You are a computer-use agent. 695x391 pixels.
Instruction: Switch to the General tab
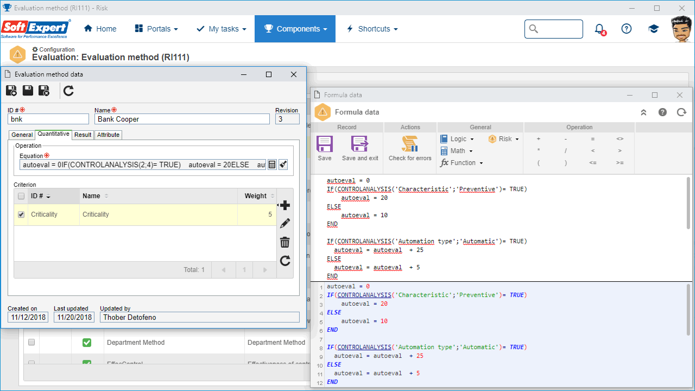coord(22,135)
